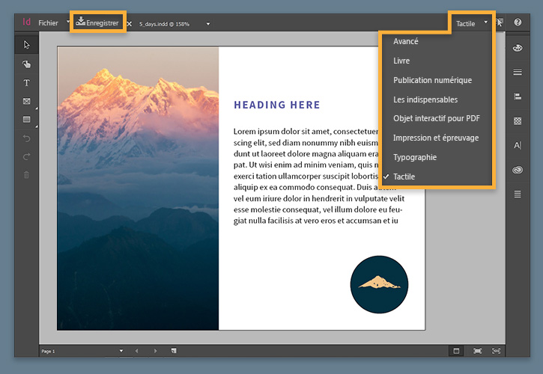Open the Page 1 selector dropdown
543x374 pixels.
pos(121,351)
